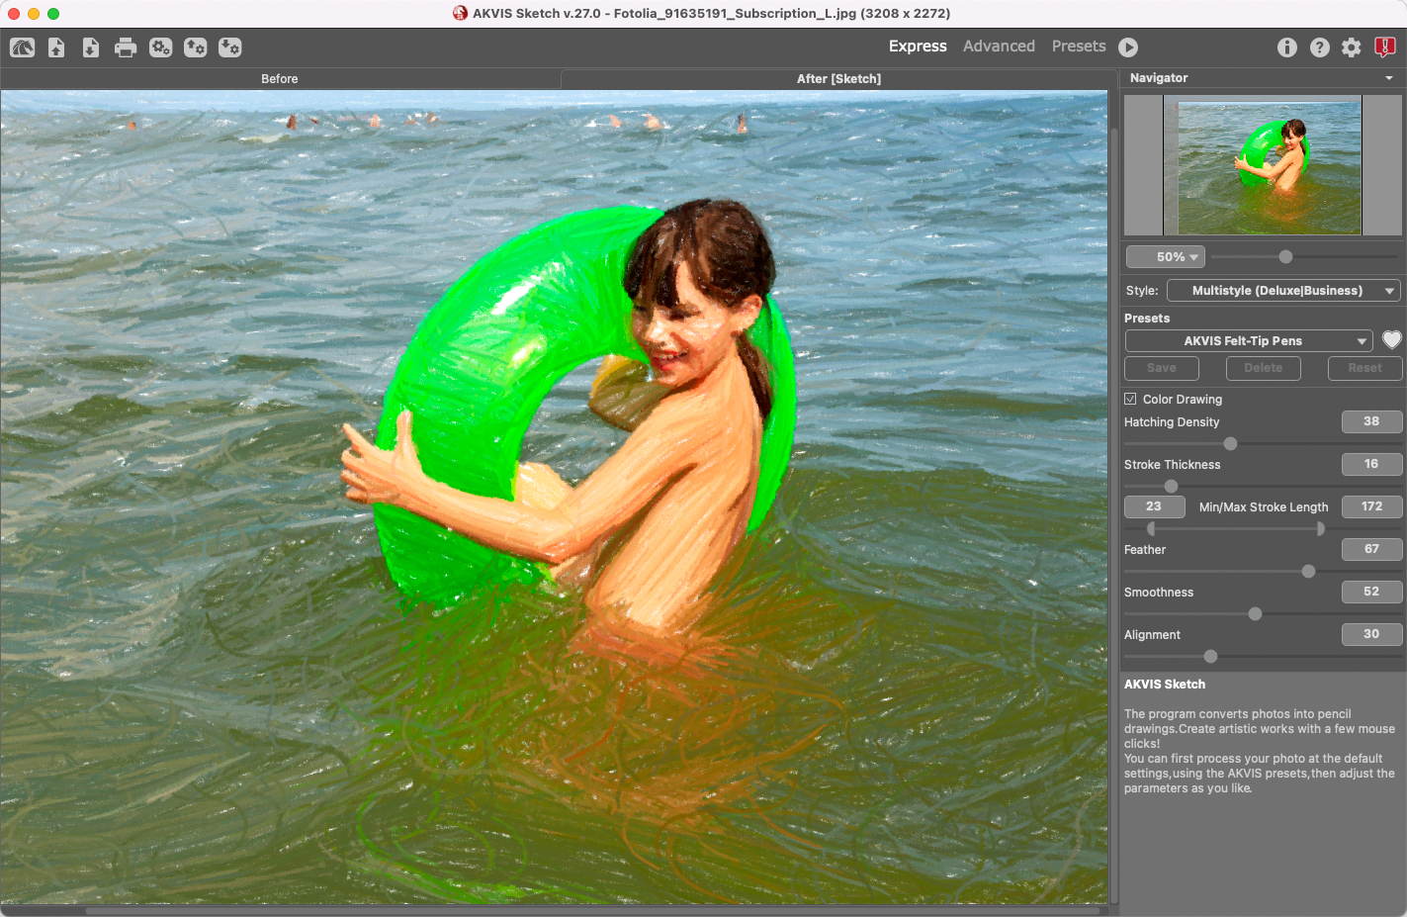Open the help question mark icon
The image size is (1407, 917).
[x=1319, y=47]
